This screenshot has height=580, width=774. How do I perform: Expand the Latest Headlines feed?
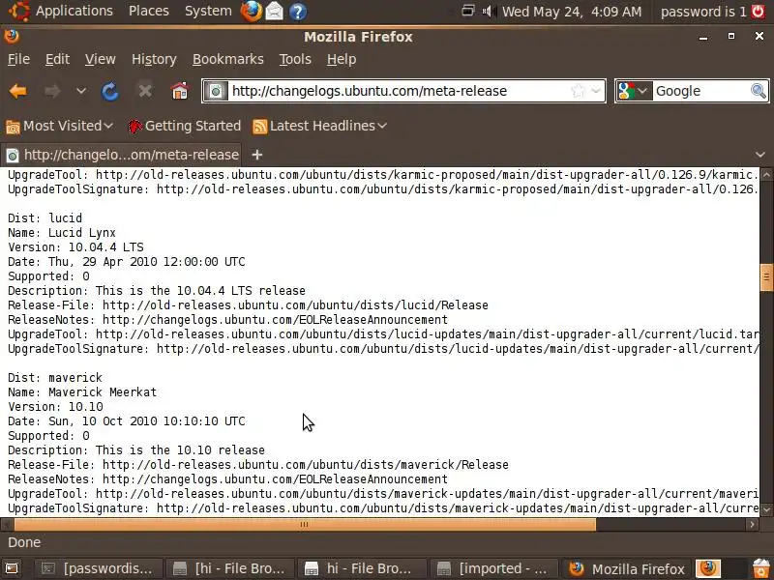coord(319,127)
